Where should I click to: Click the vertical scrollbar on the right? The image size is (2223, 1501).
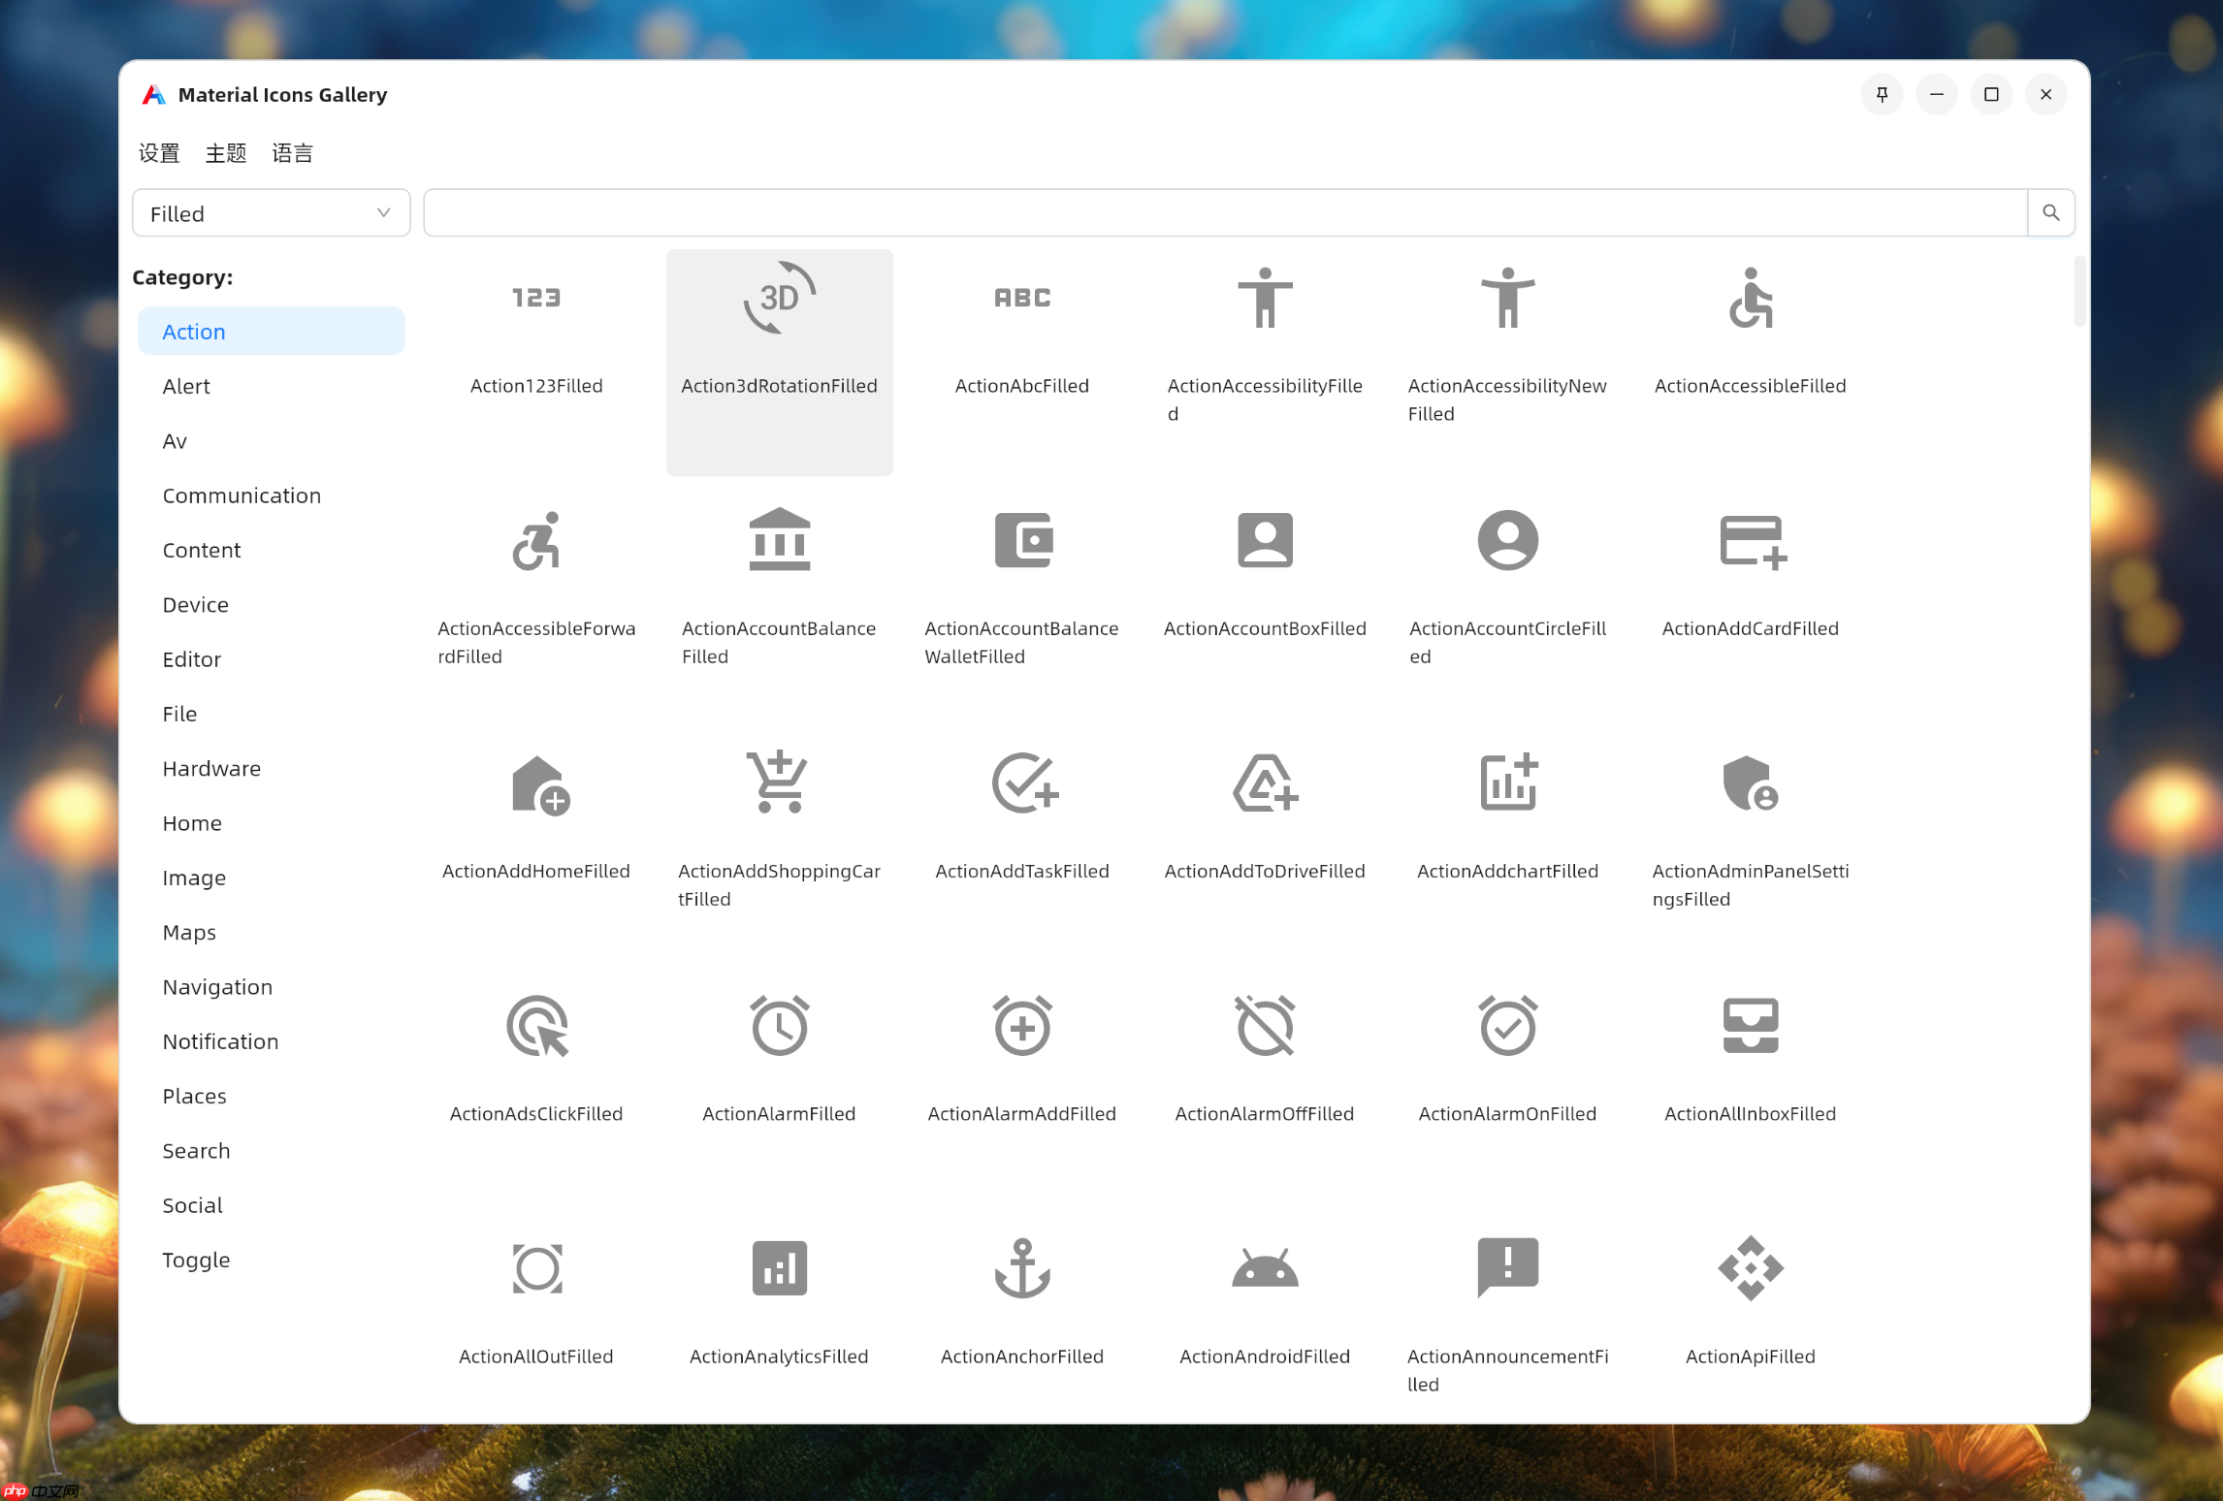click(x=2079, y=291)
